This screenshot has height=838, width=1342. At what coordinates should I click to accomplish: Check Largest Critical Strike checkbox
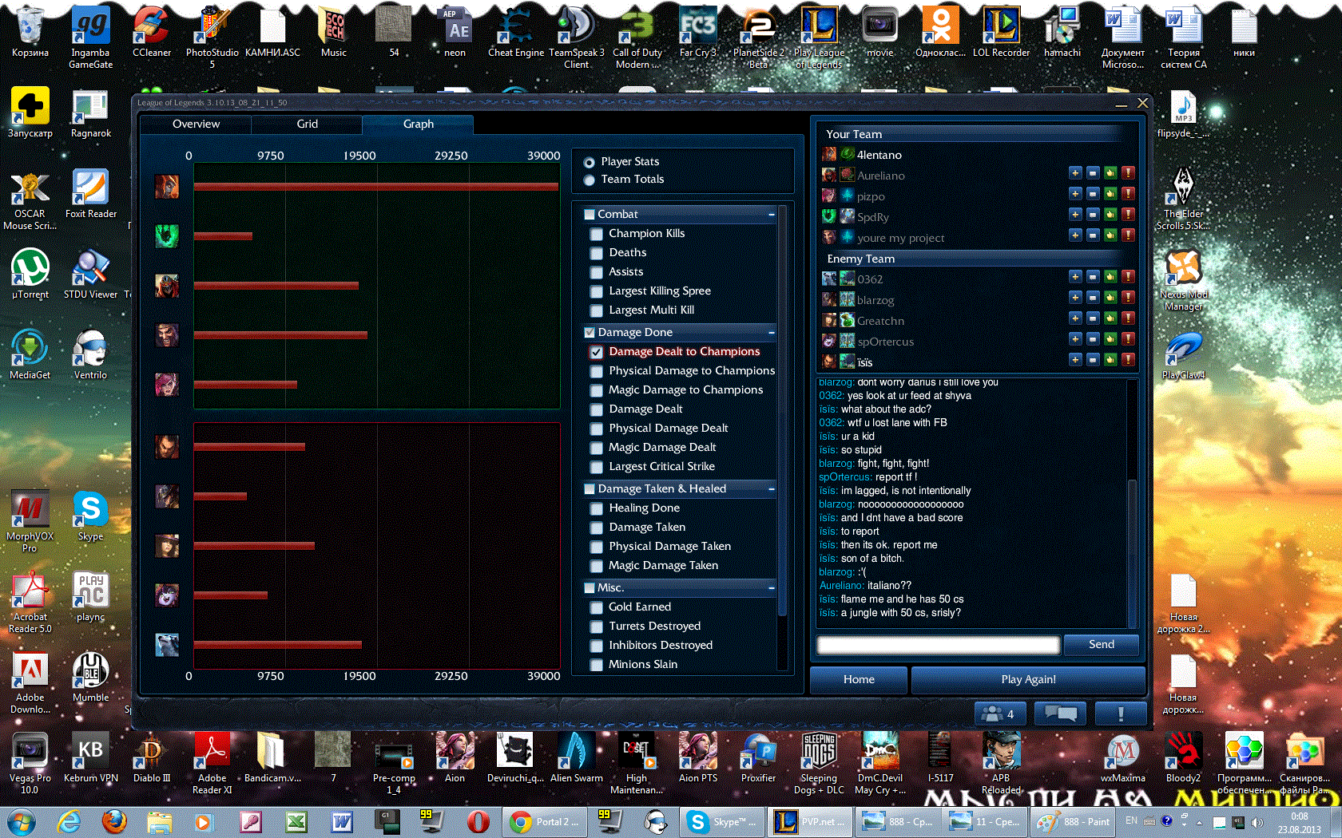596,467
